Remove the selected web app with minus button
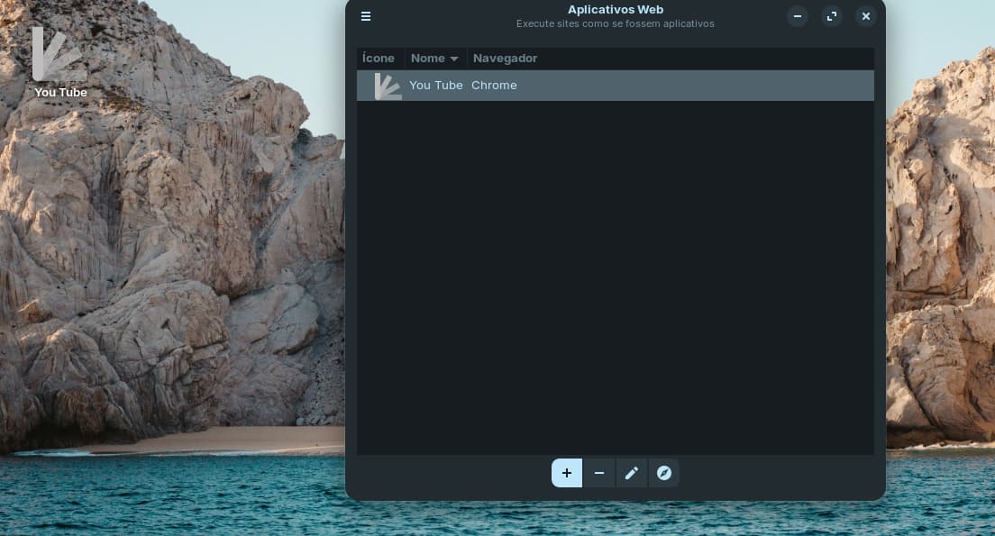 coord(599,473)
